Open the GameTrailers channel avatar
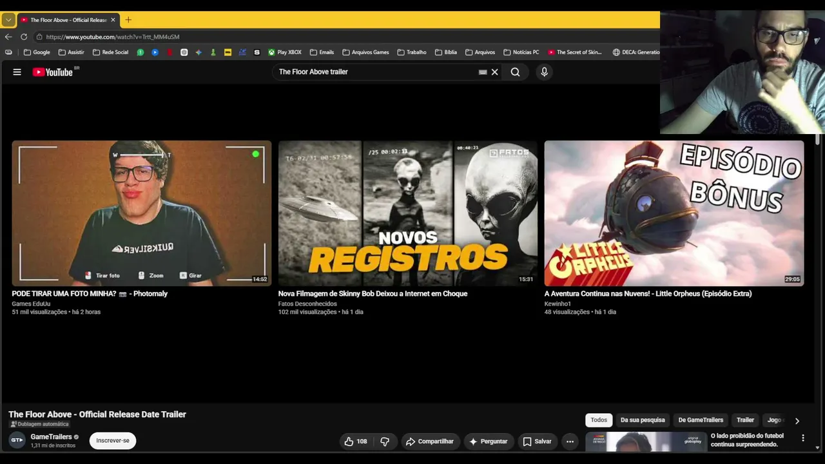The image size is (825, 464). (x=17, y=440)
